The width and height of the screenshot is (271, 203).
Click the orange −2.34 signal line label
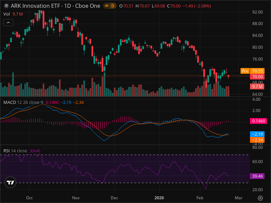[257, 140]
